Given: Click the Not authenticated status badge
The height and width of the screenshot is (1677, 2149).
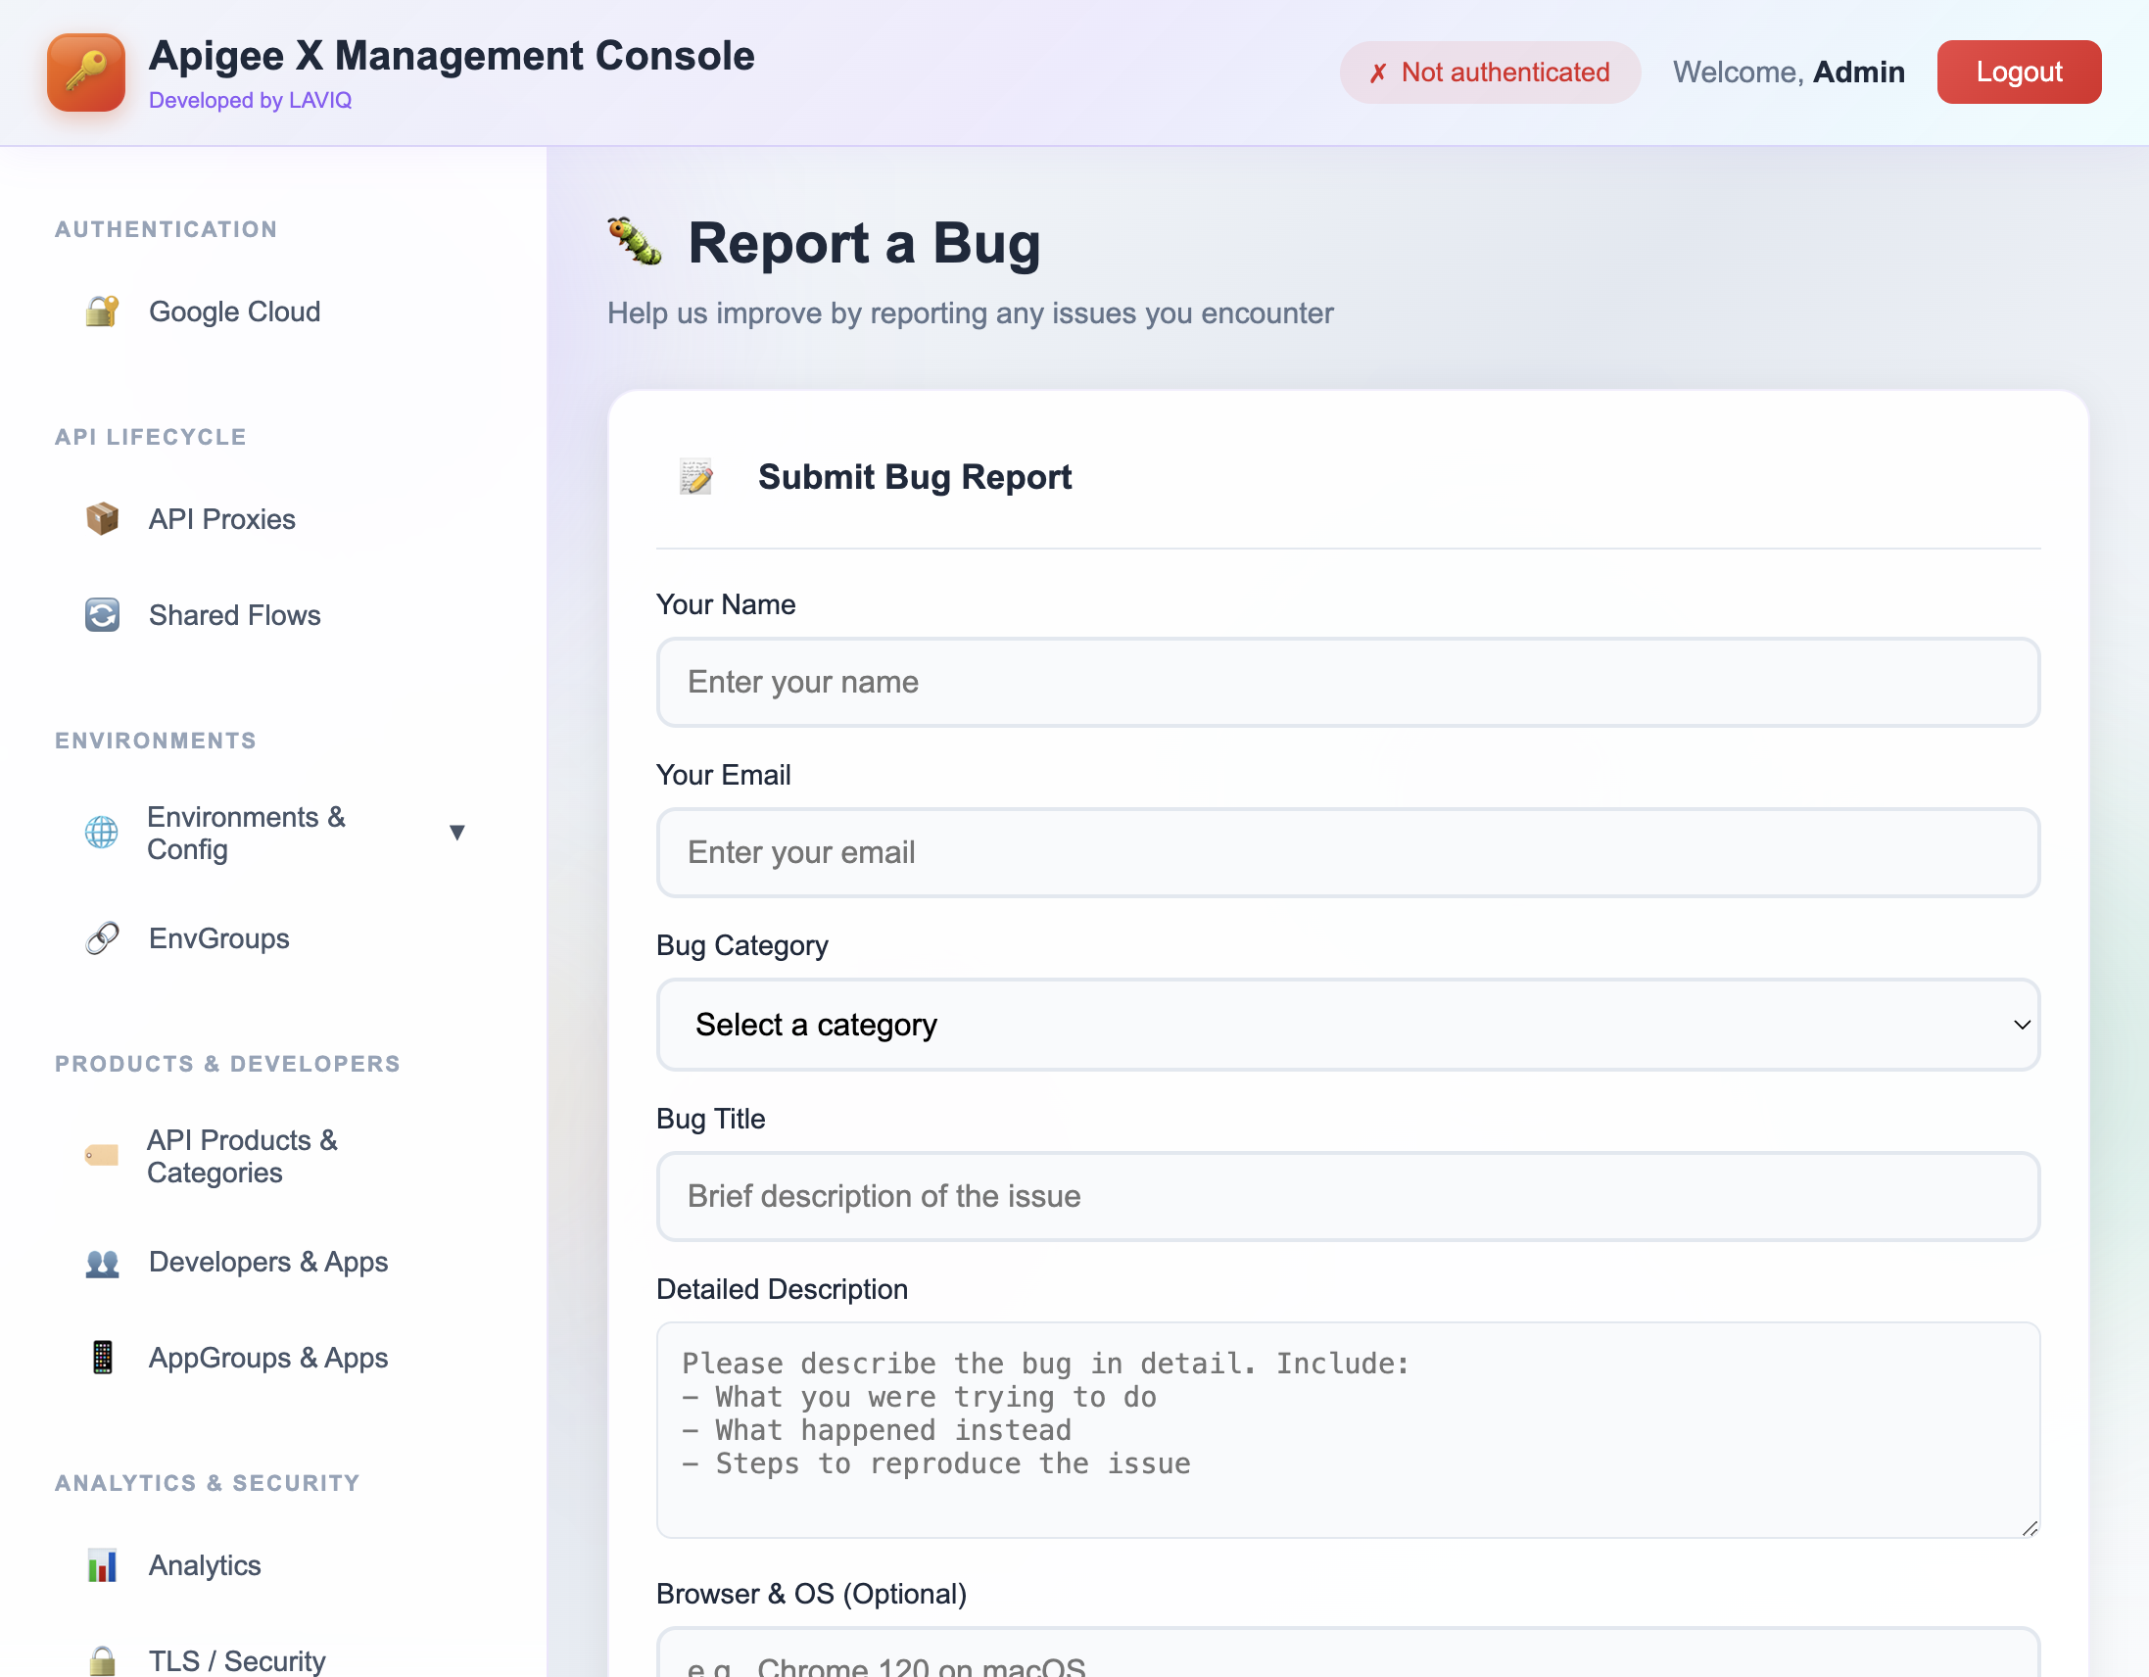Looking at the screenshot, I should (x=1490, y=72).
